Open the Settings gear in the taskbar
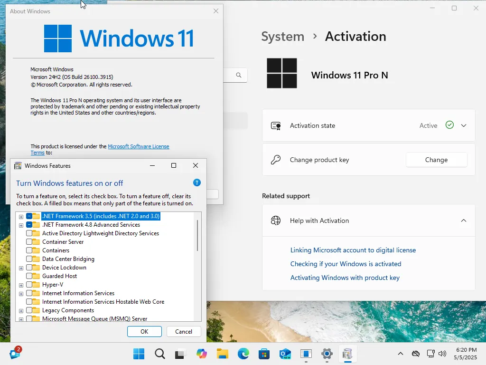 click(x=327, y=354)
